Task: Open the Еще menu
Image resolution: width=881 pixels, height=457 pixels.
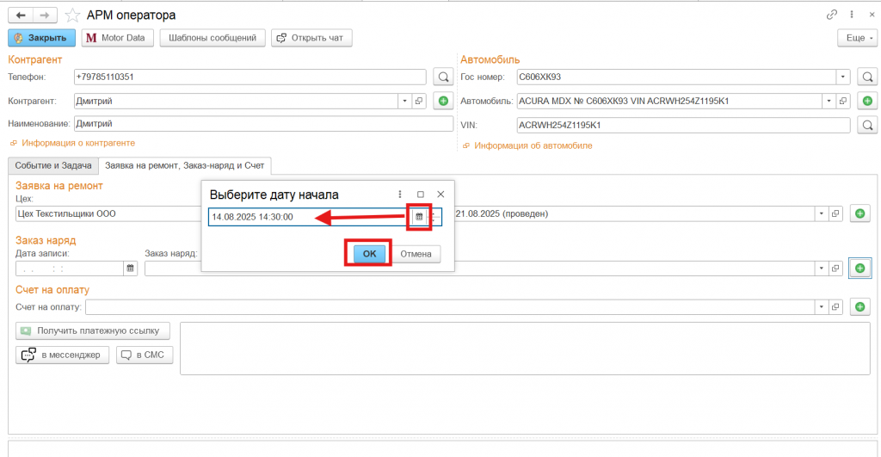Action: pyautogui.click(x=856, y=38)
